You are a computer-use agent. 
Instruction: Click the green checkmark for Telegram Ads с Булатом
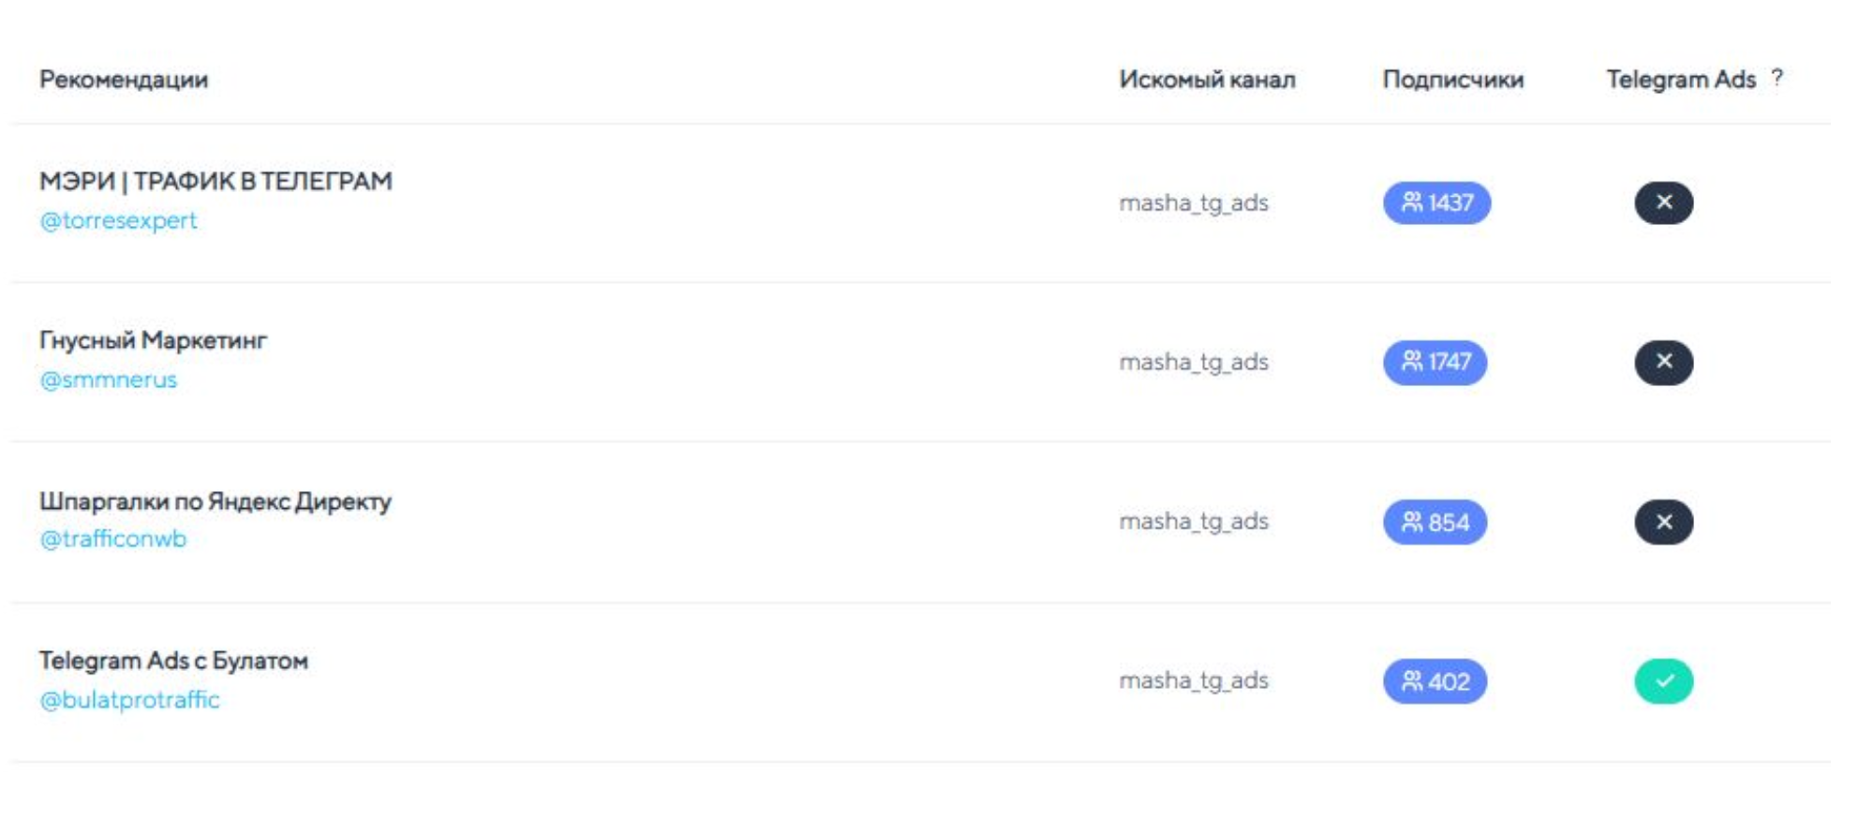click(1663, 681)
